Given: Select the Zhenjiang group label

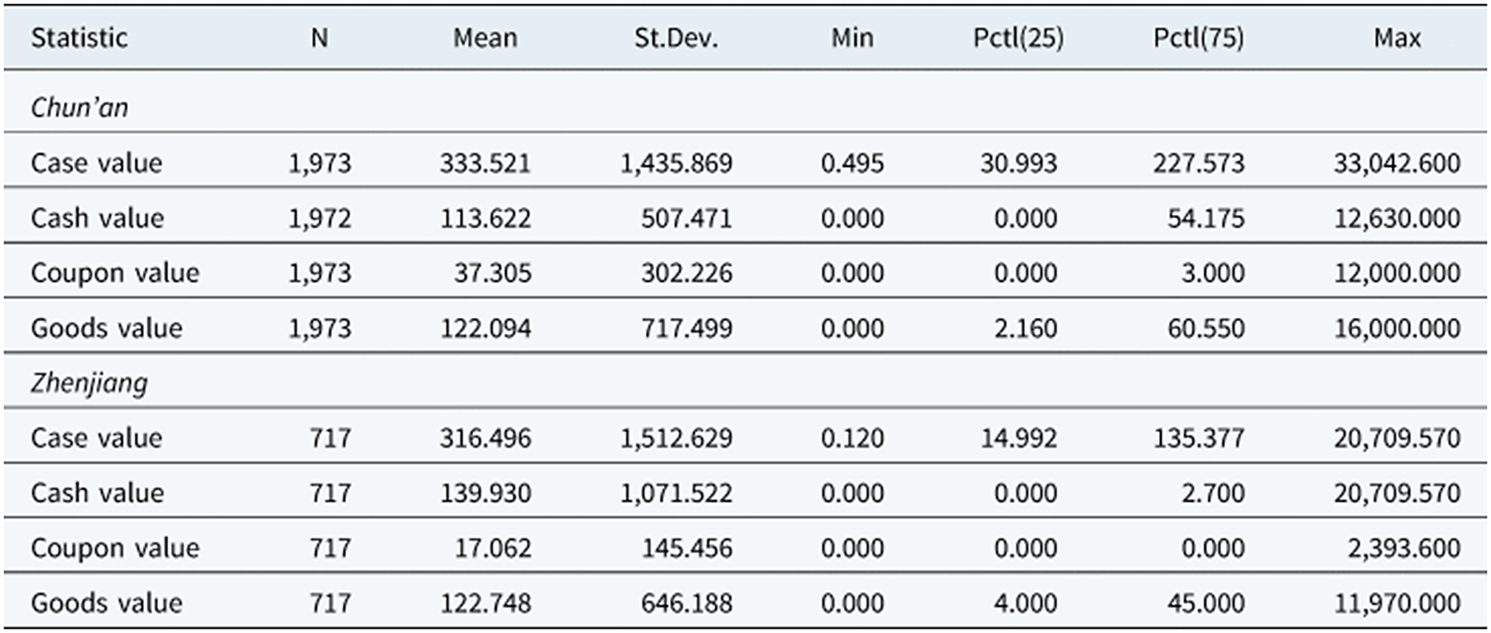Looking at the screenshot, I should tap(89, 382).
